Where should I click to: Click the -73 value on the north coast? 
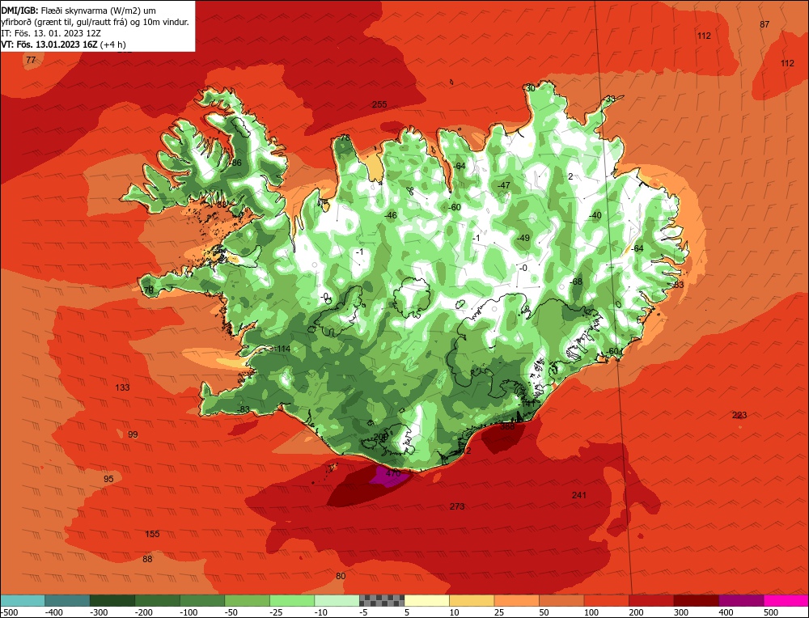tap(344, 138)
